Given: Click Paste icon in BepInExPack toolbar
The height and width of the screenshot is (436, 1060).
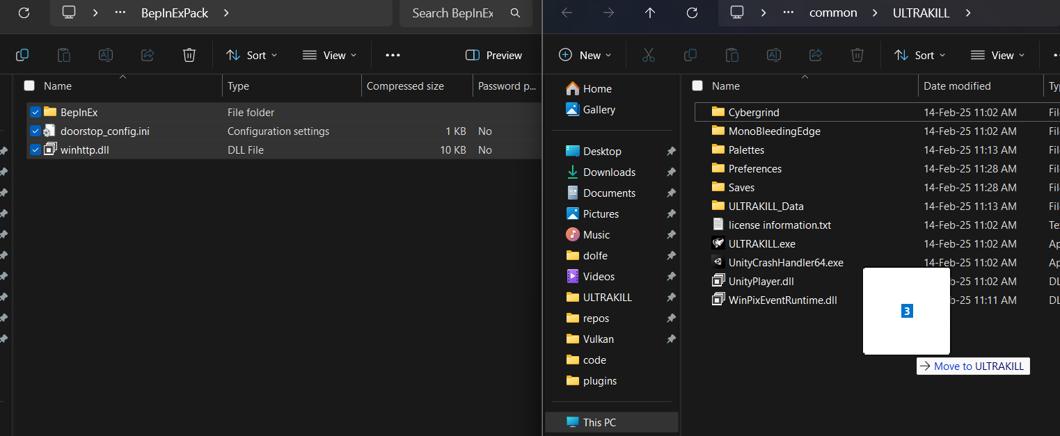Looking at the screenshot, I should tap(64, 55).
